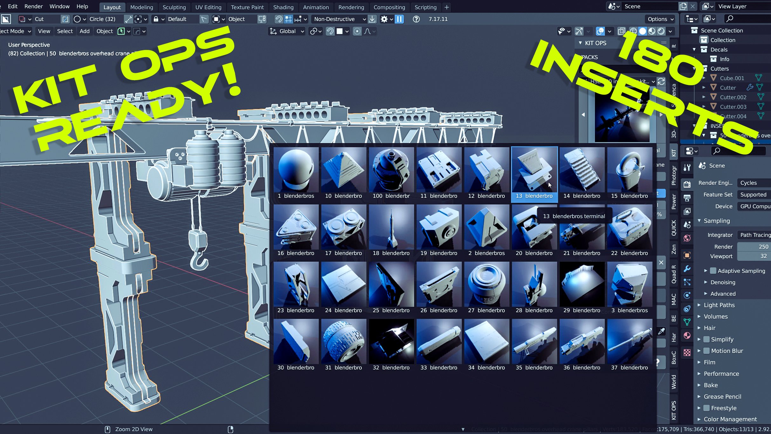Click the Material properties tab icon

[687, 335]
